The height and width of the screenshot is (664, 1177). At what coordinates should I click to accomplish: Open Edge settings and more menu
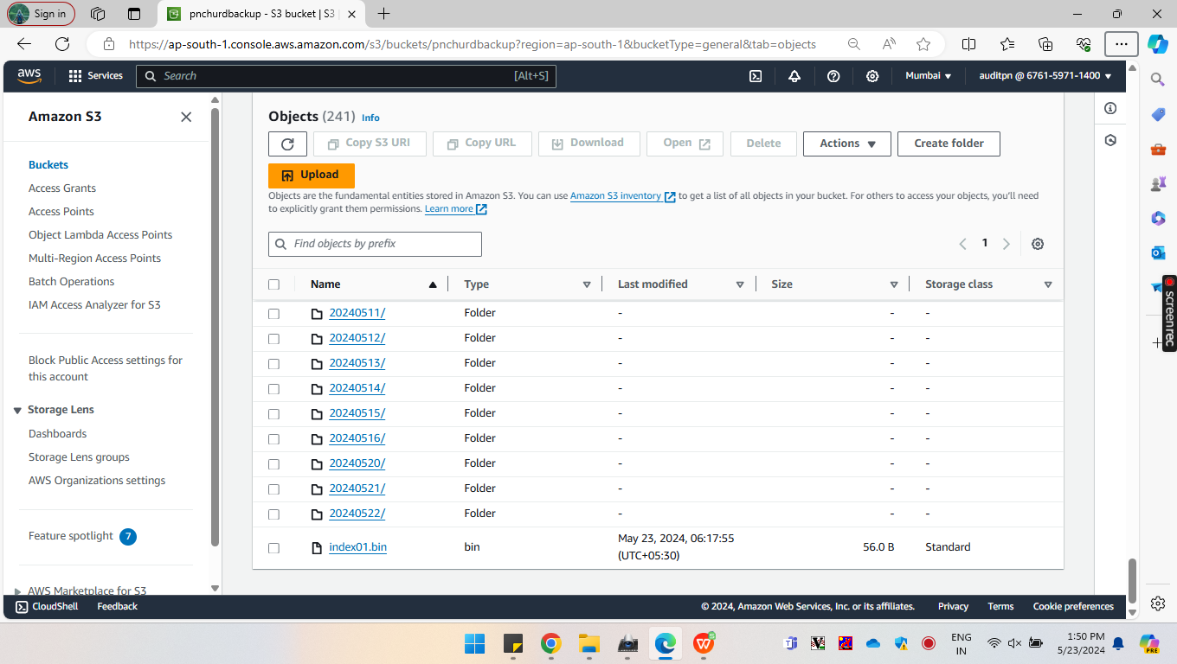click(1122, 44)
